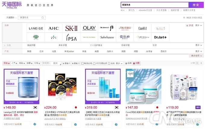This screenshot has height=129, width=205.
Task: Open the Laneige water bank set image
Action: pyautogui.click(x=103, y=86)
